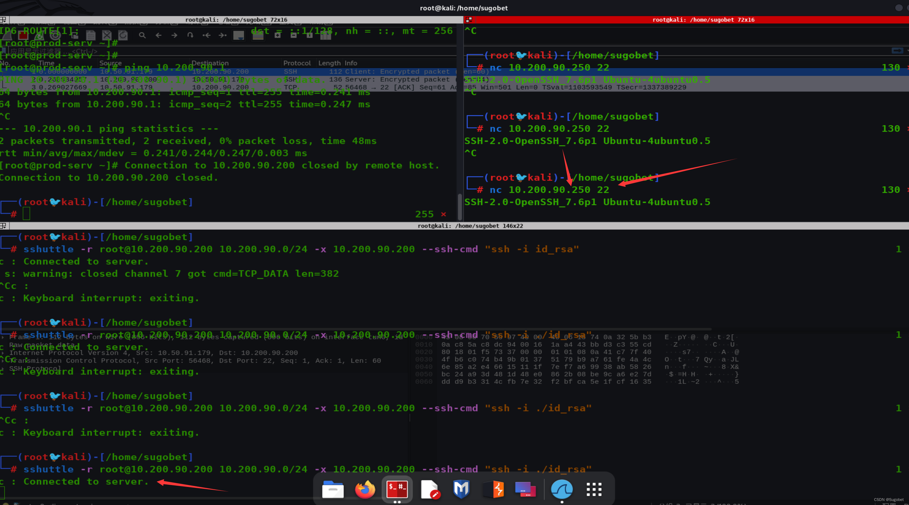Click the stop capture red square in Wireshark

click(x=23, y=35)
